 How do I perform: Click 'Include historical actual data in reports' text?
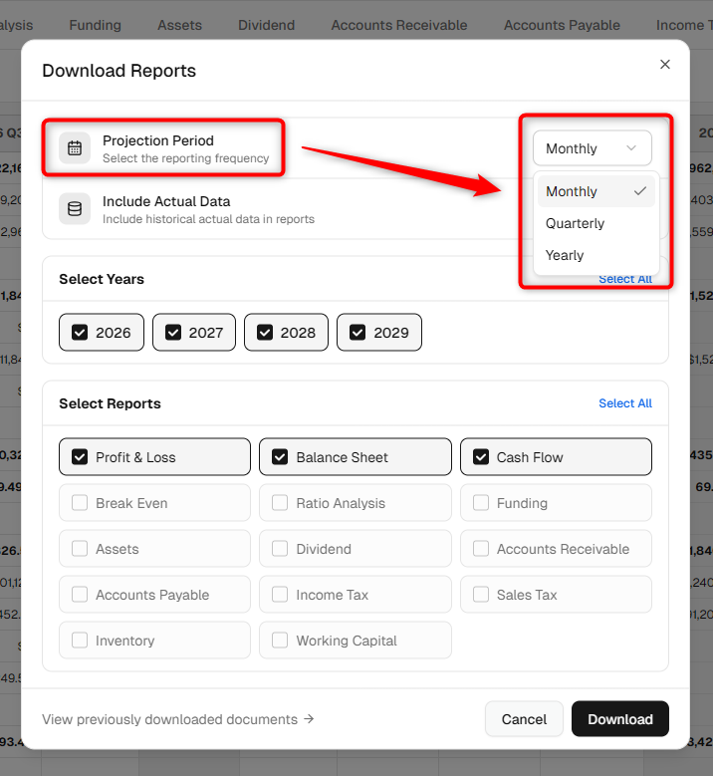(x=208, y=219)
